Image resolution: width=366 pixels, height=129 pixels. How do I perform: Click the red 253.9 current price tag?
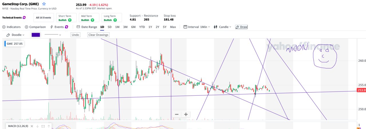[362, 90]
